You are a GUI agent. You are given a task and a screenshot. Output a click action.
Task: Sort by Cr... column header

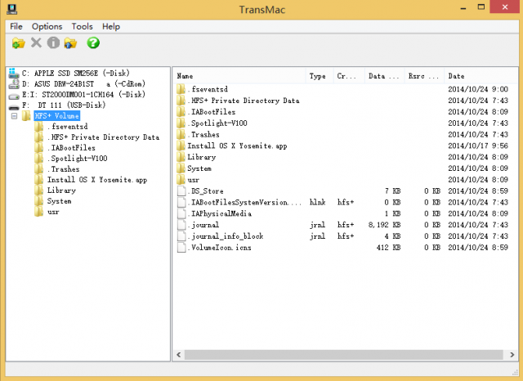[x=349, y=76]
